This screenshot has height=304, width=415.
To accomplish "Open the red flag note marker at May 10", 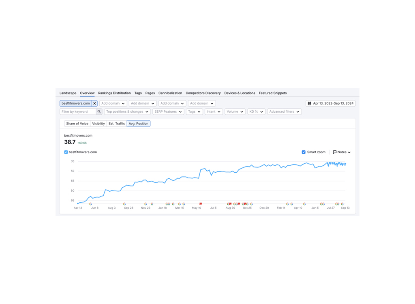I will click(201, 204).
